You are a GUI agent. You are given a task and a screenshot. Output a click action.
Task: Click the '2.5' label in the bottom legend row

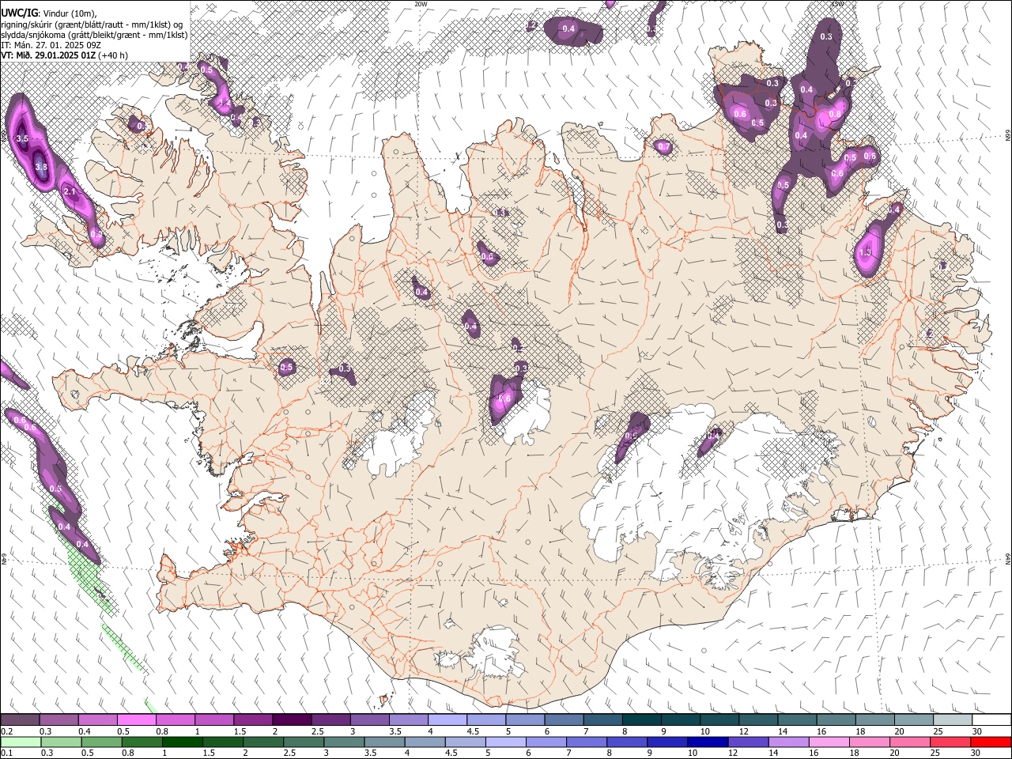(289, 753)
